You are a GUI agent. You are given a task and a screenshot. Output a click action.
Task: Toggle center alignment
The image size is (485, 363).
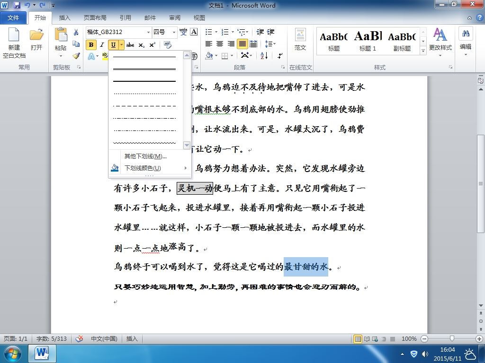pyautogui.click(x=220, y=44)
